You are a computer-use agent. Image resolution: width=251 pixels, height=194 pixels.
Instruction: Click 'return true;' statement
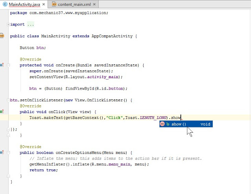coord(44,170)
